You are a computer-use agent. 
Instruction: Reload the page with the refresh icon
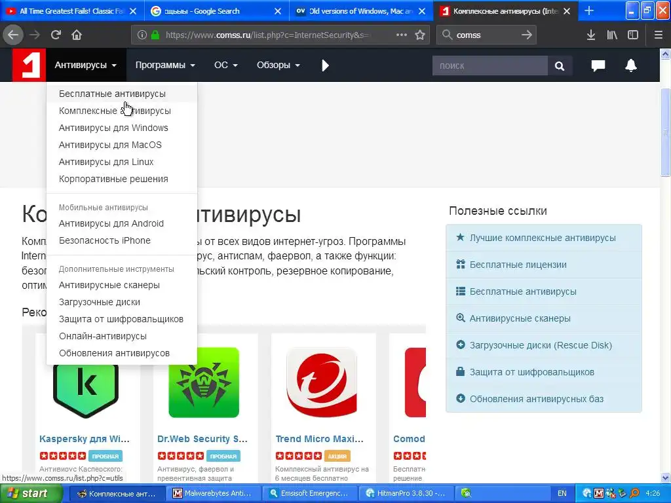coord(56,35)
